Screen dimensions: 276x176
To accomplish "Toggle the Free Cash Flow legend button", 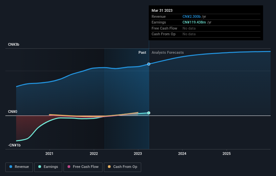I will [x=83, y=167].
